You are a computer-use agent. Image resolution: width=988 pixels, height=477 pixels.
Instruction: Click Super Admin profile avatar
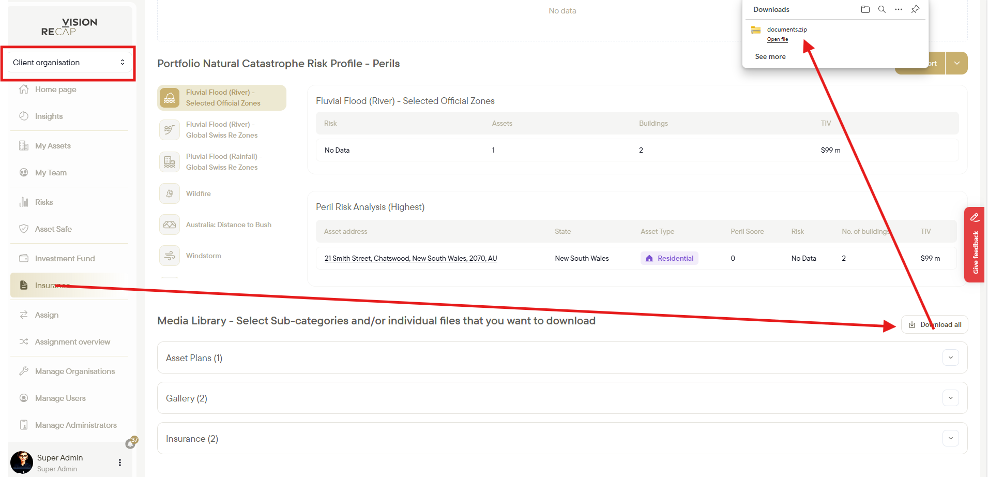click(x=22, y=462)
